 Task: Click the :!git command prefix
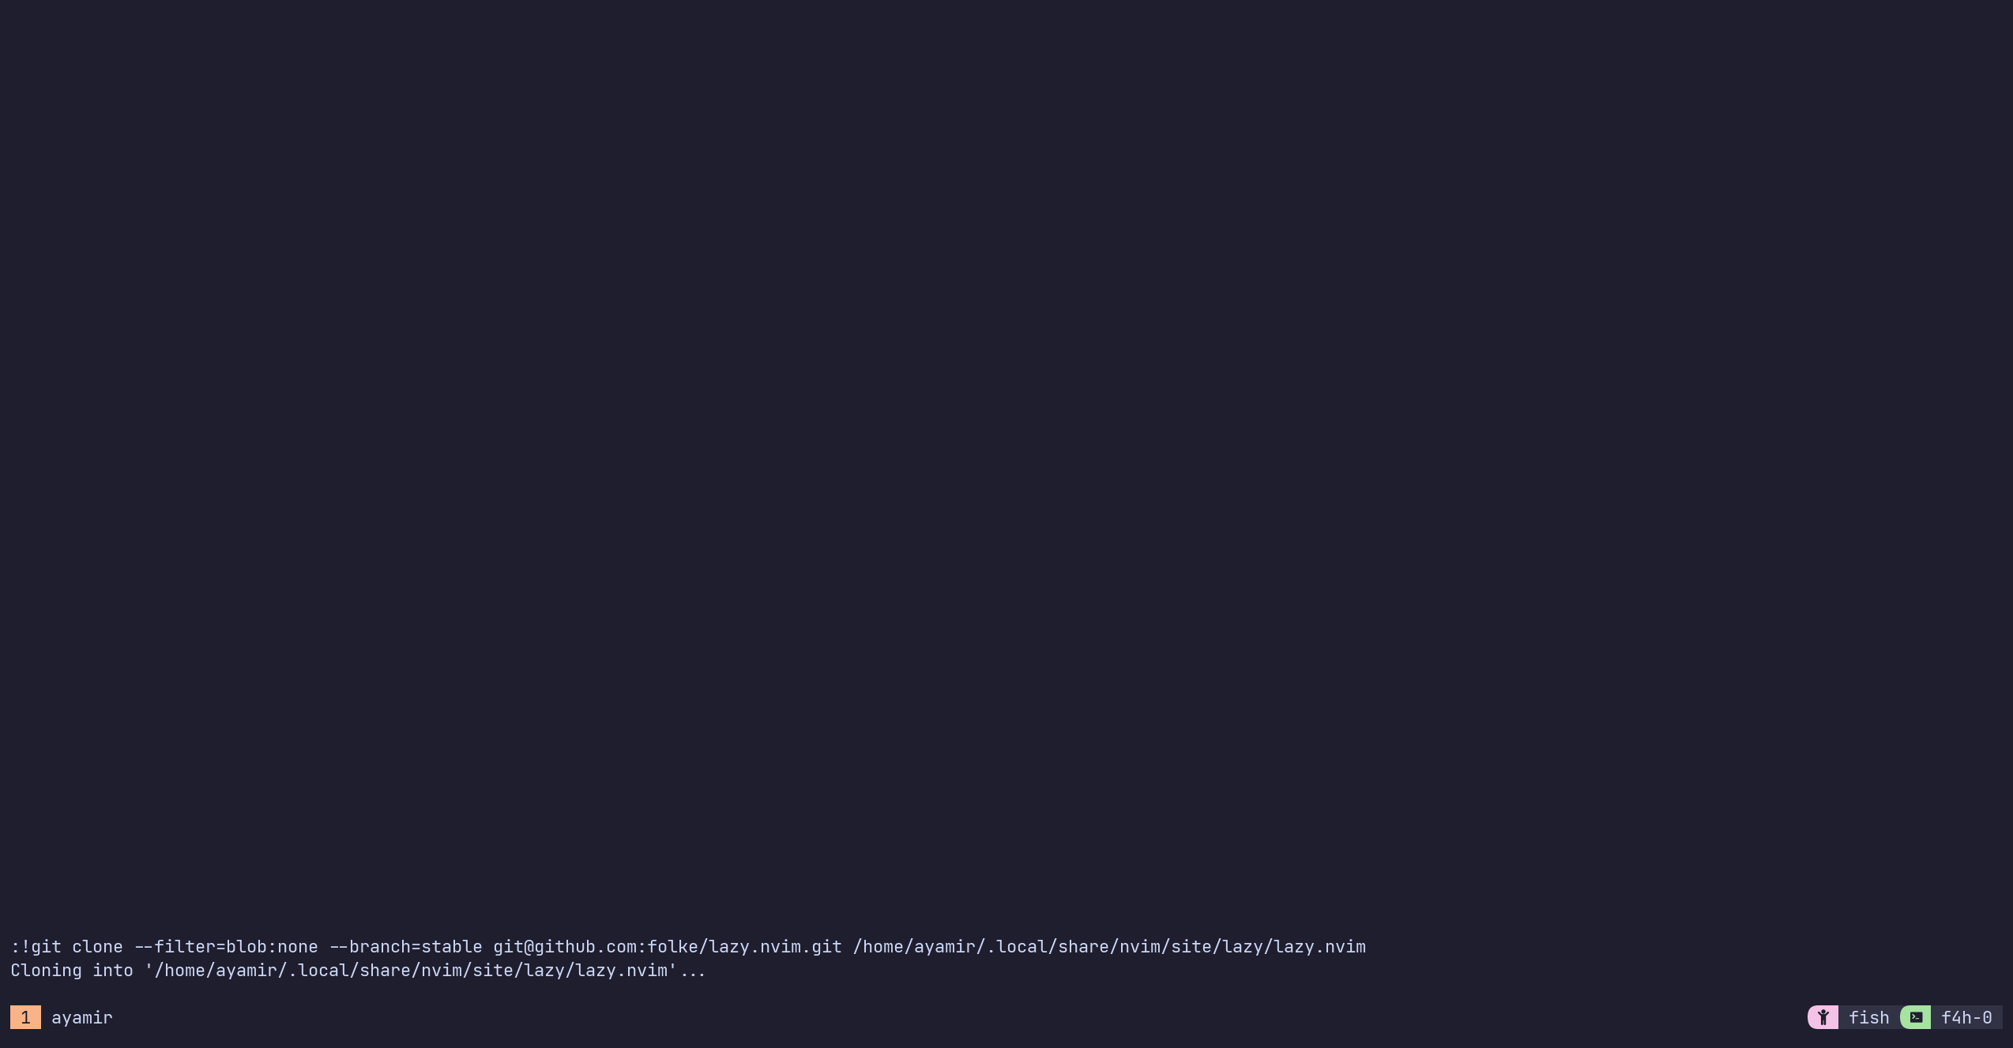pos(36,946)
